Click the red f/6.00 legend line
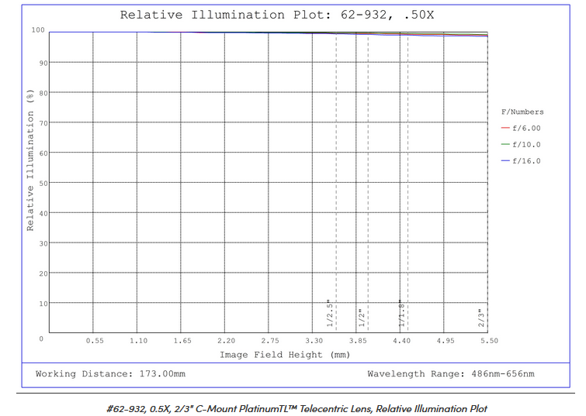Viewport: 586px width, 416px height. coord(505,129)
